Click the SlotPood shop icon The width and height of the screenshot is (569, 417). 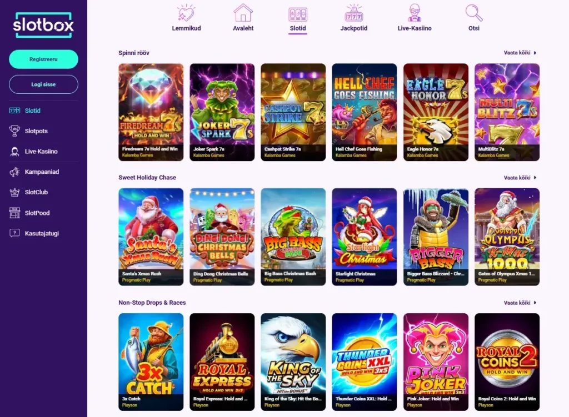tap(14, 213)
